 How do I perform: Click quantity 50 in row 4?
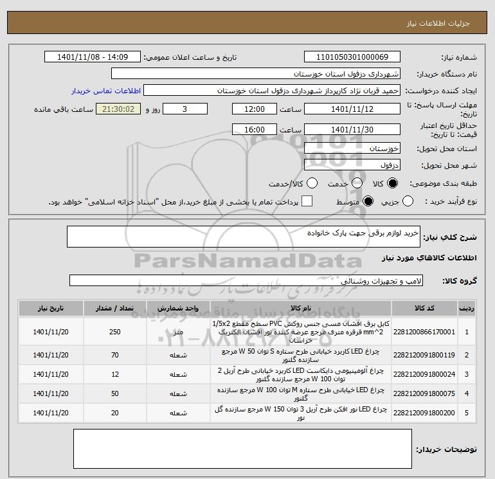click(115, 393)
